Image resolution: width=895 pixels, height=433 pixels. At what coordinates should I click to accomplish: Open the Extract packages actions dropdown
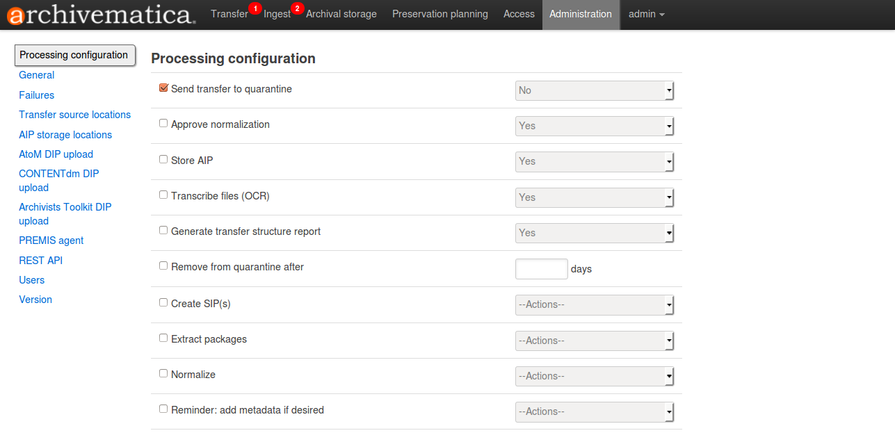pyautogui.click(x=595, y=341)
